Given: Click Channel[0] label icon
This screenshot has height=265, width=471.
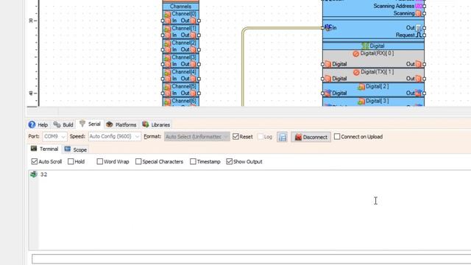Looking at the screenshot, I should tap(168, 14).
